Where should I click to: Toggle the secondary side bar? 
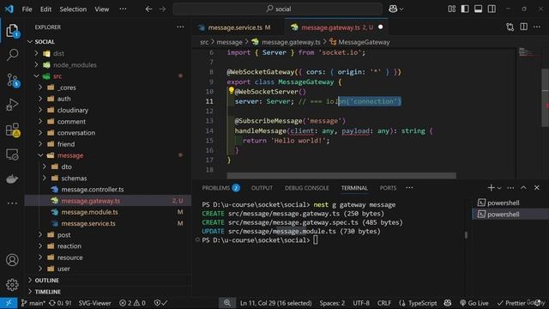492,9
